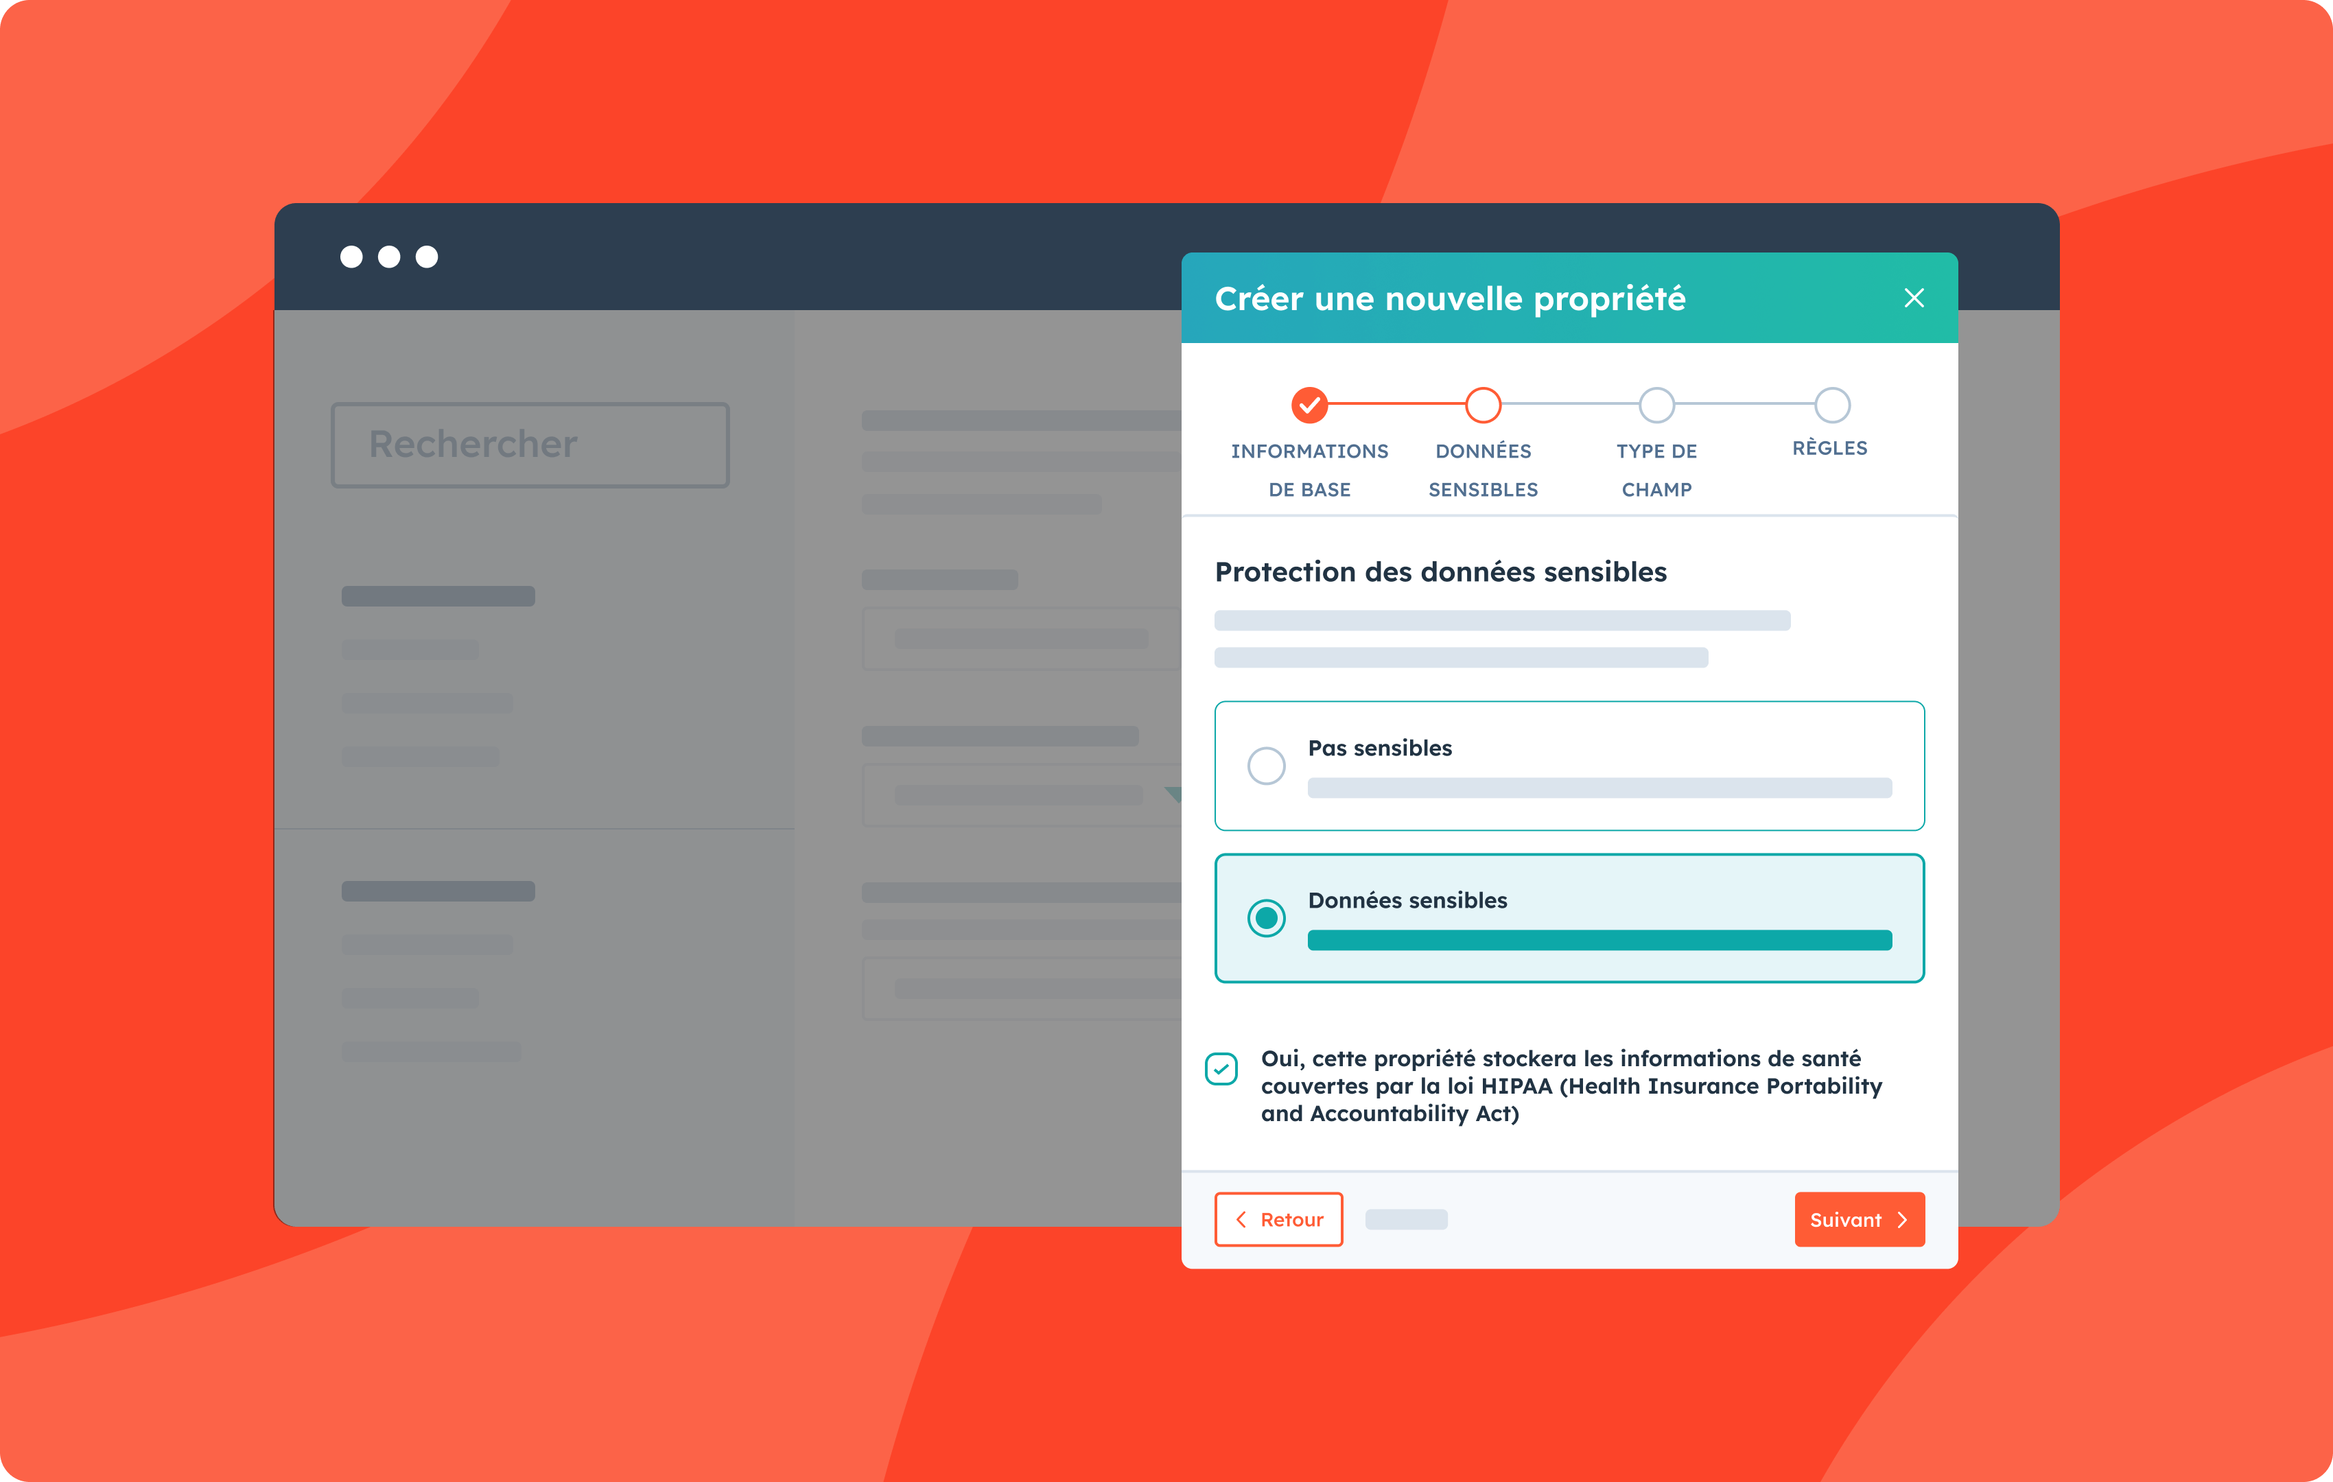2333x1482 pixels.
Task: Expand the Données sensibles selection panel
Action: coord(1568,918)
